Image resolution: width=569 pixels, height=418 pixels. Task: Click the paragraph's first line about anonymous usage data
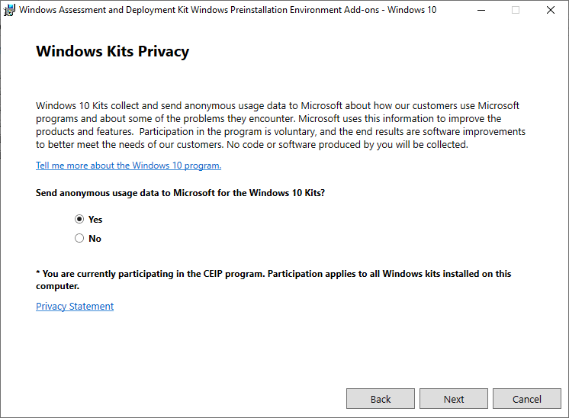[x=278, y=105]
